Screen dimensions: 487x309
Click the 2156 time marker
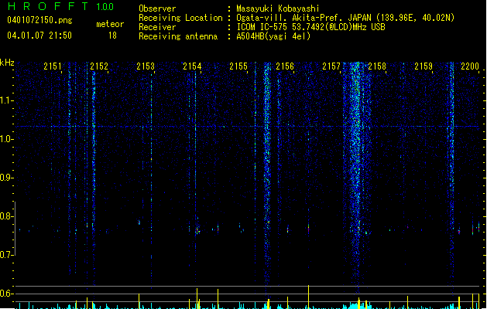coord(285,66)
